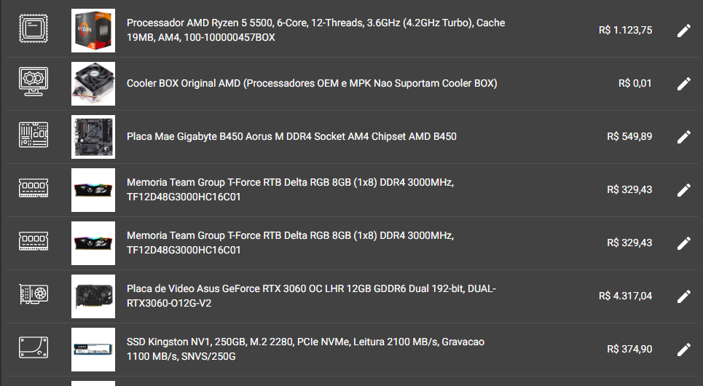This screenshot has height=386, width=703.
Task: Open the Ryzen 5 box product thumbnail
Action: tap(93, 31)
